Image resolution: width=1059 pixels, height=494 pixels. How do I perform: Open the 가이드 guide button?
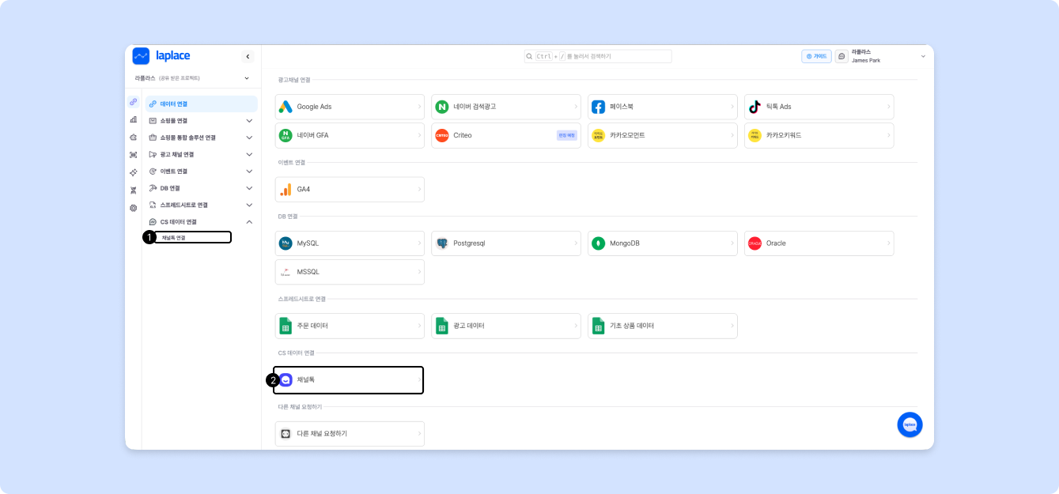816,56
